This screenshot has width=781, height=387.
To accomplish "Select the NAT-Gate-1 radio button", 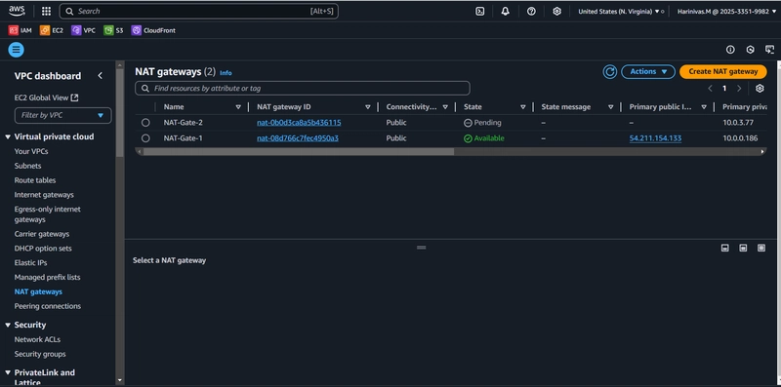I will tap(145, 138).
